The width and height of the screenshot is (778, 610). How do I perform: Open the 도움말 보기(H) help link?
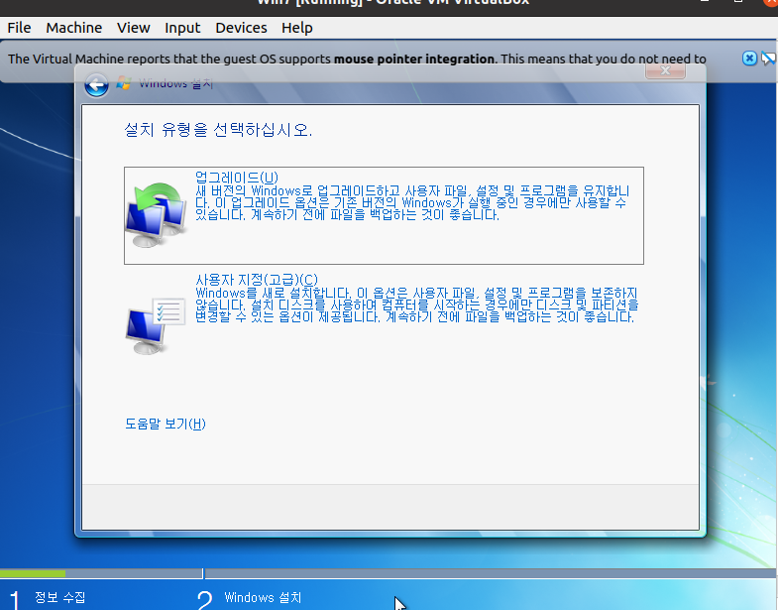[x=166, y=424]
